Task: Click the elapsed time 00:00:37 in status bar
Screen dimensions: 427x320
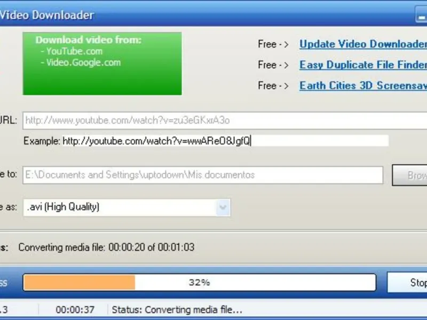Action: 75,310
